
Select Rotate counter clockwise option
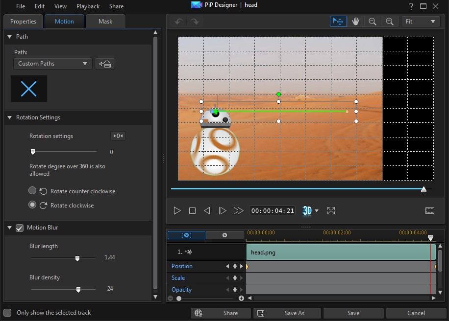click(x=32, y=191)
